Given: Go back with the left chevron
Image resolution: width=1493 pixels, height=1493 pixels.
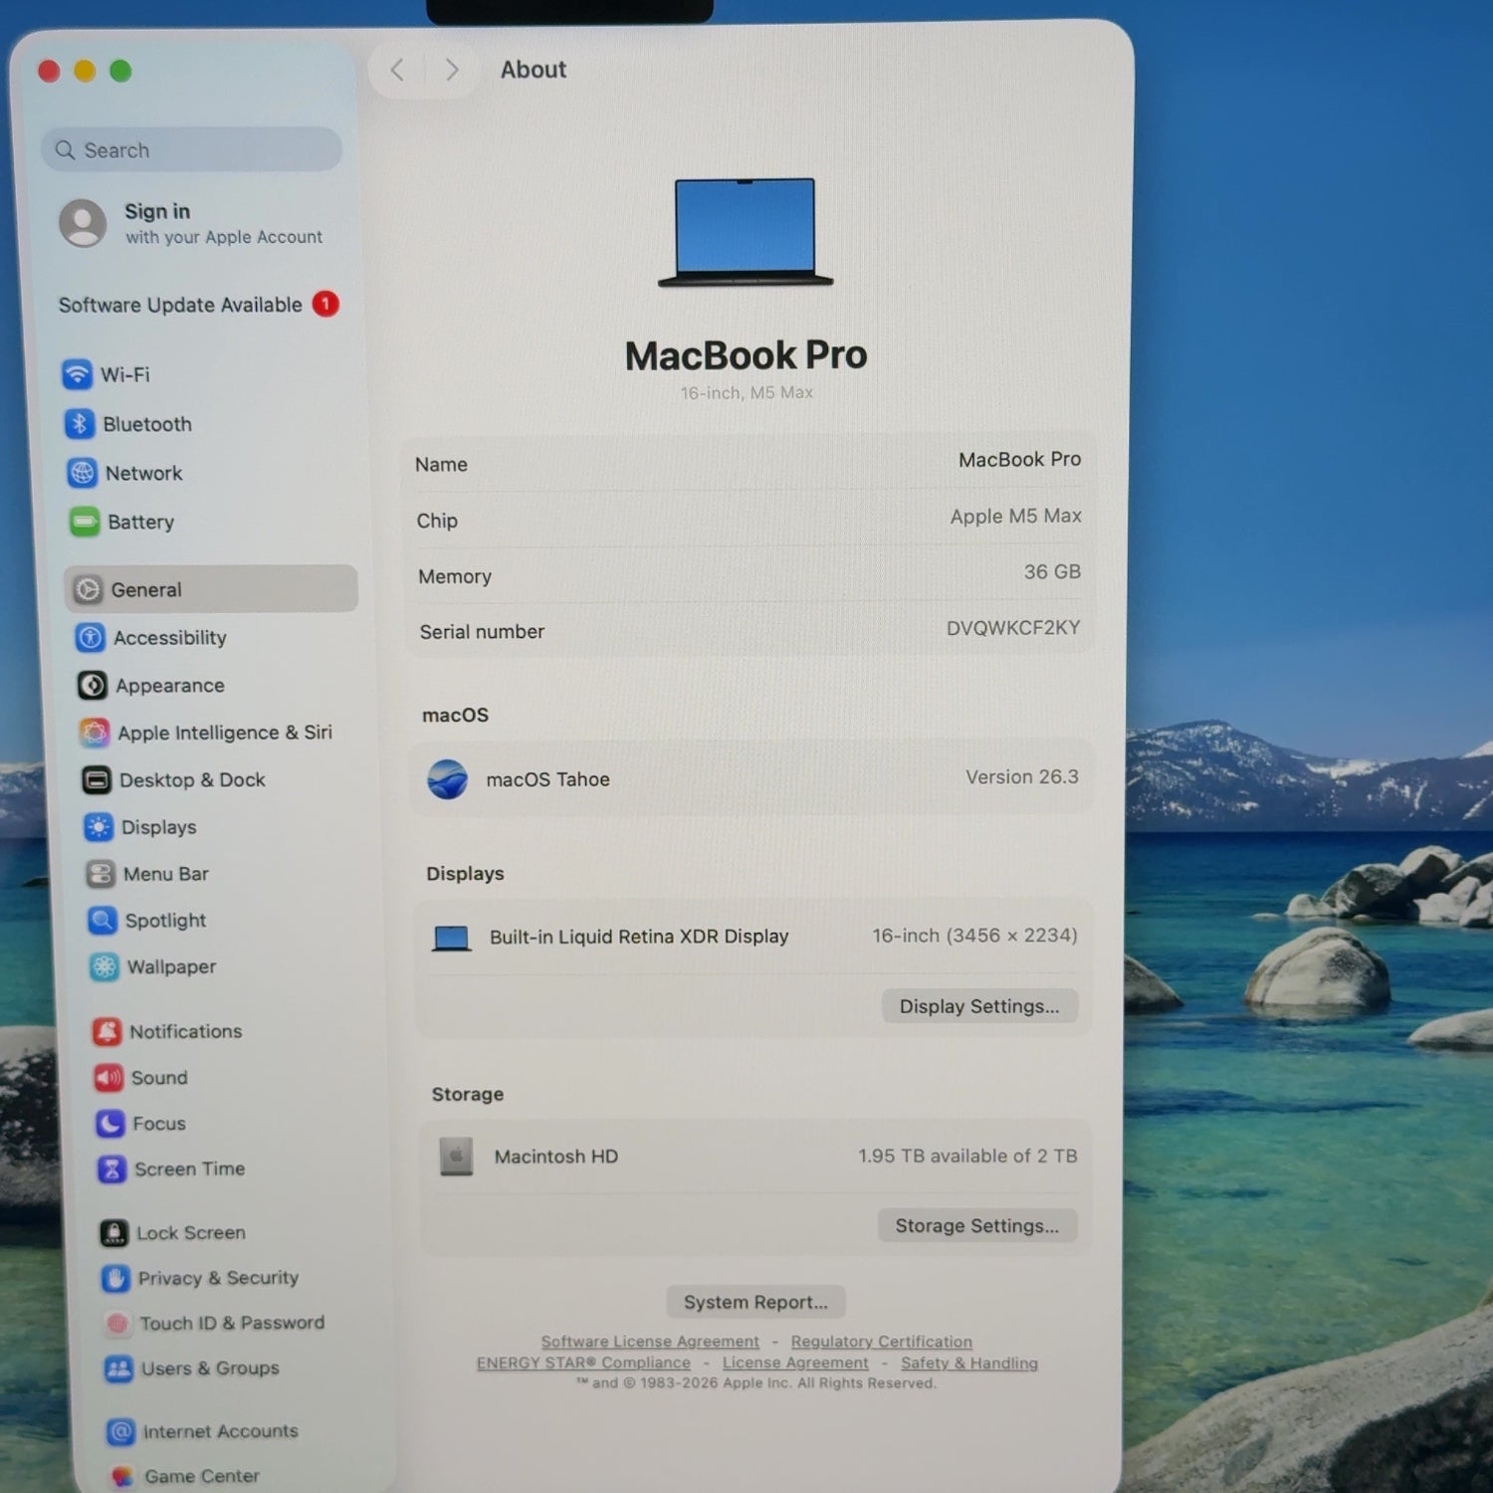Looking at the screenshot, I should point(397,70).
